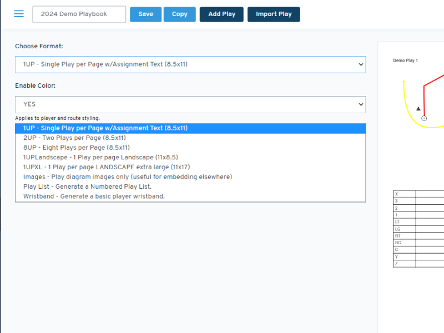Open the Import Play dialog
Viewport: 444px width, 333px height.
point(274,14)
